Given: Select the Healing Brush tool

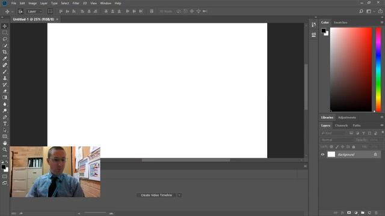Looking at the screenshot, I should pyautogui.click(x=5, y=65).
